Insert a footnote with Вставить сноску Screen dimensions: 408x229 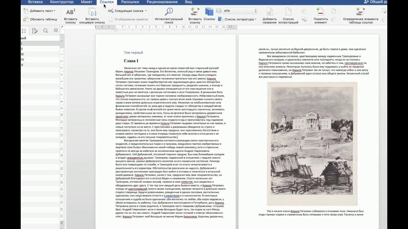pyautogui.click(x=70, y=16)
